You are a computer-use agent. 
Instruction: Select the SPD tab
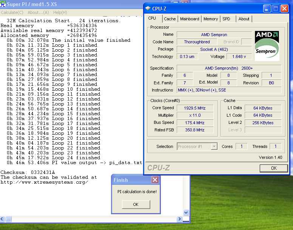226,19
